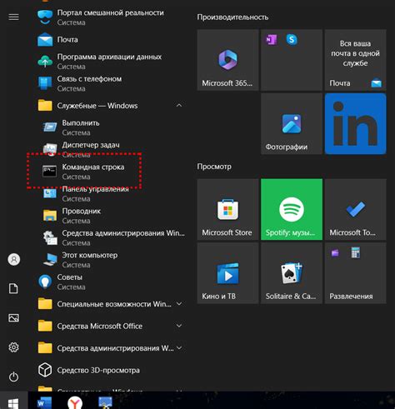Open Проводник file explorer icon
The width and height of the screenshot is (395, 409).
coord(50,216)
